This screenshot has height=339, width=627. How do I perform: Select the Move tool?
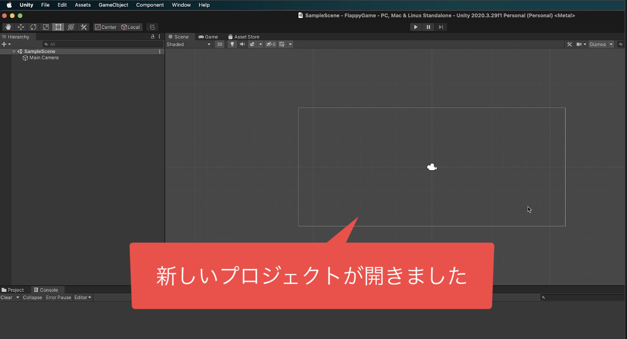pos(21,27)
